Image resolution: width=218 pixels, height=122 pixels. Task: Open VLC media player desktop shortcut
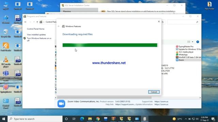(x=6, y=62)
